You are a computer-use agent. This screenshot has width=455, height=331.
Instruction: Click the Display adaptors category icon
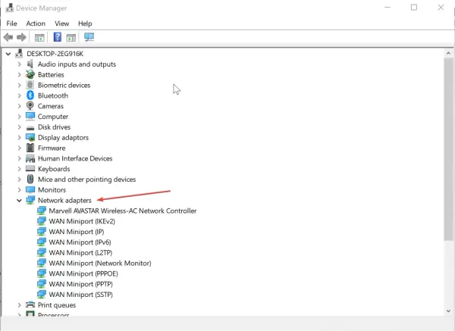coord(30,137)
